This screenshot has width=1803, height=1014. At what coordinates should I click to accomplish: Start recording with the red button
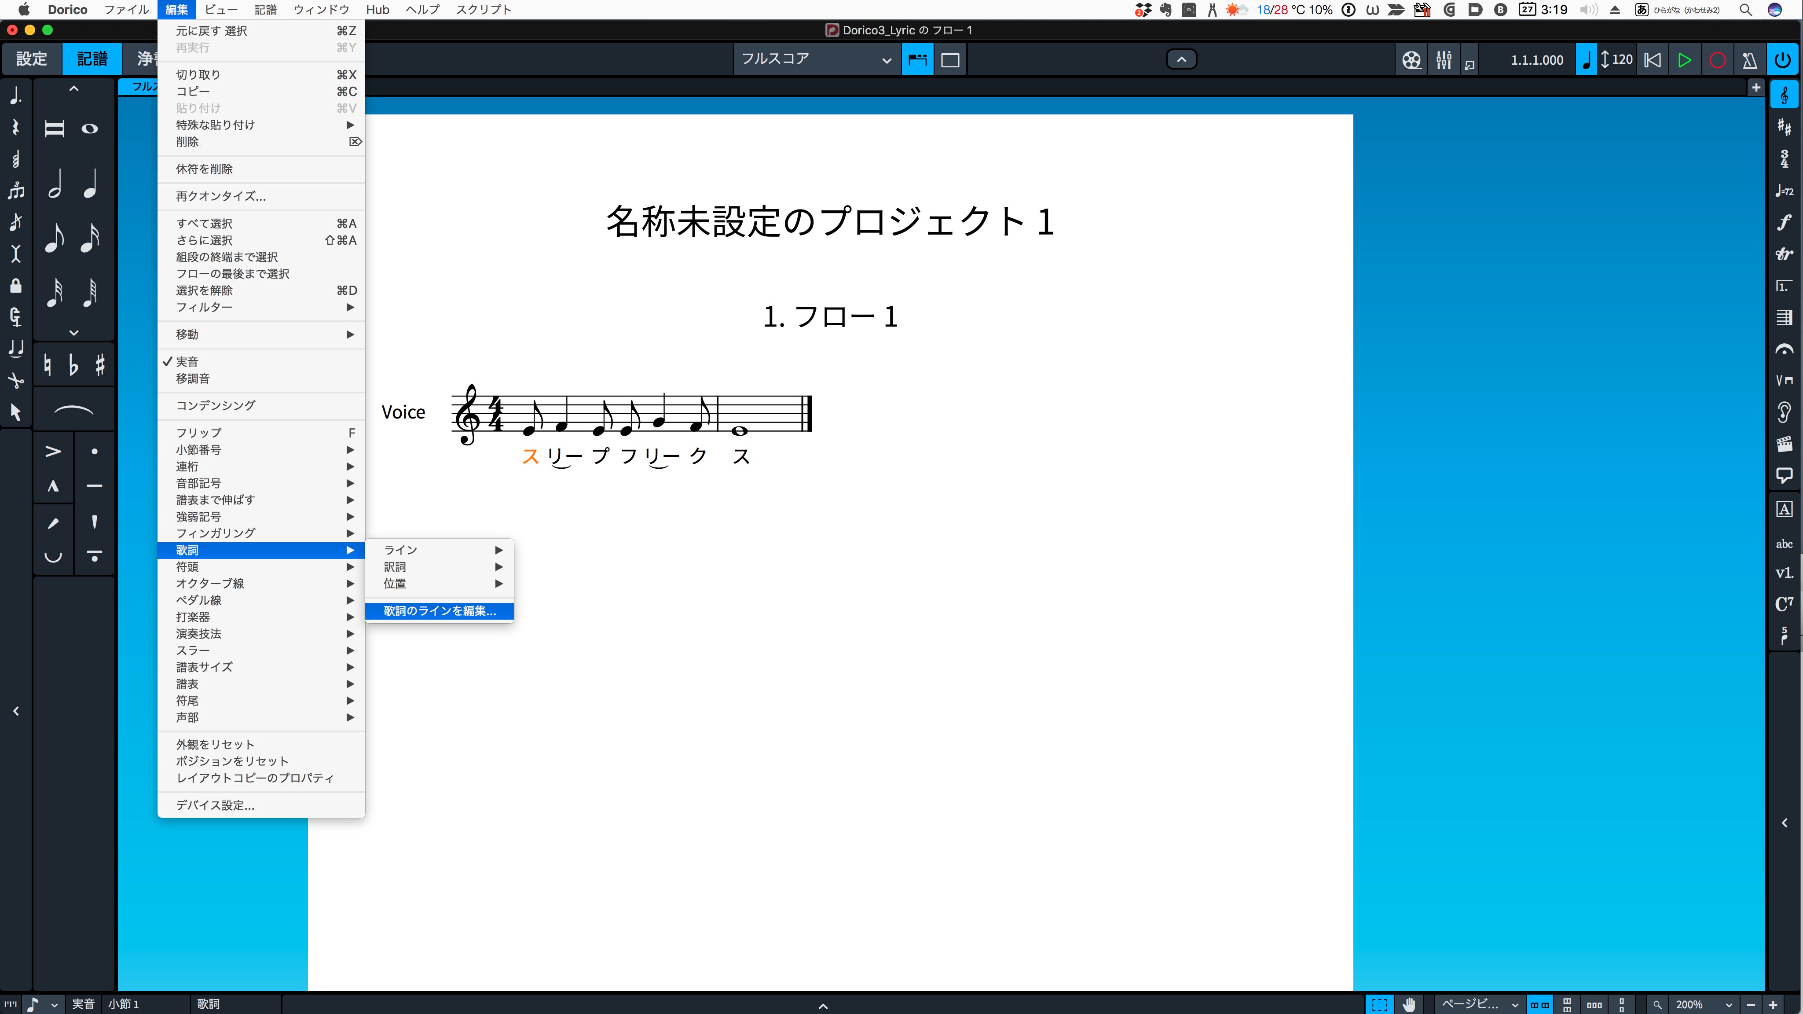1717,60
